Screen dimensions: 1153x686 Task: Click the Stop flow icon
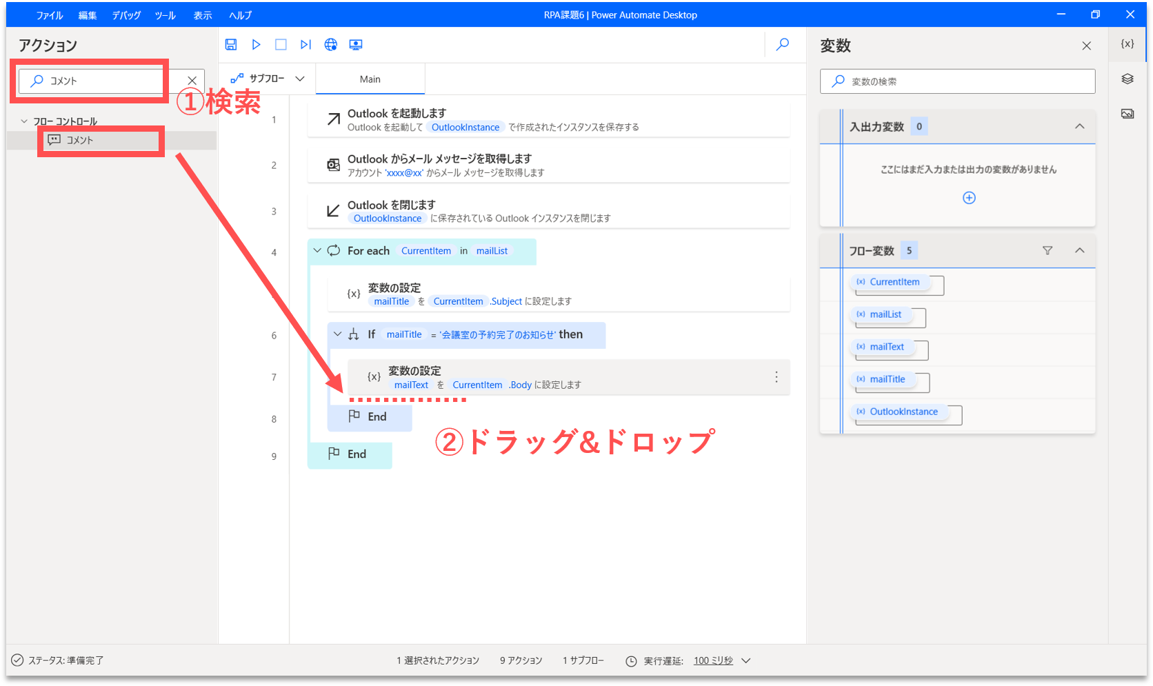(281, 45)
